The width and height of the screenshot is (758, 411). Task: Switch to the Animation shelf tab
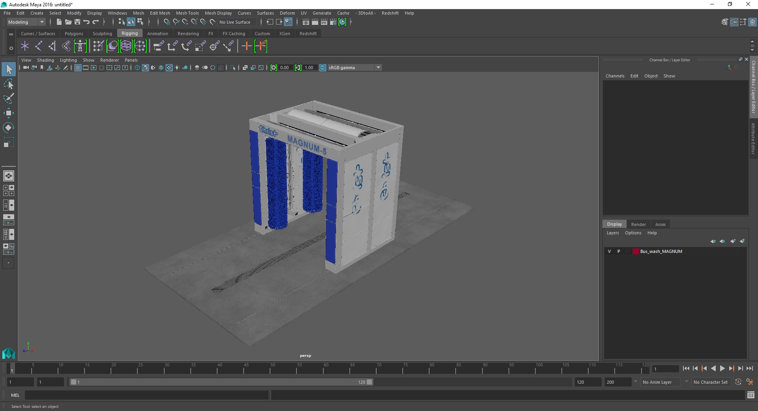(158, 34)
